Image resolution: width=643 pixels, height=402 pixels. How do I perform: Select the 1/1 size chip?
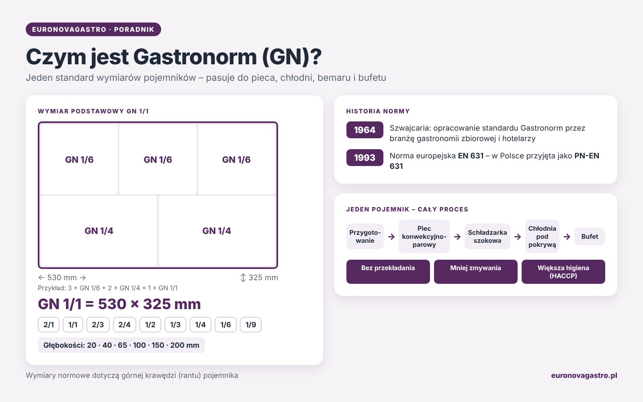(73, 325)
